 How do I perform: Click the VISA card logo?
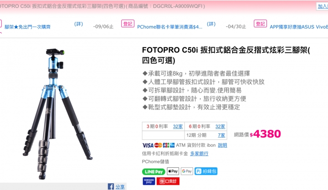148,145
